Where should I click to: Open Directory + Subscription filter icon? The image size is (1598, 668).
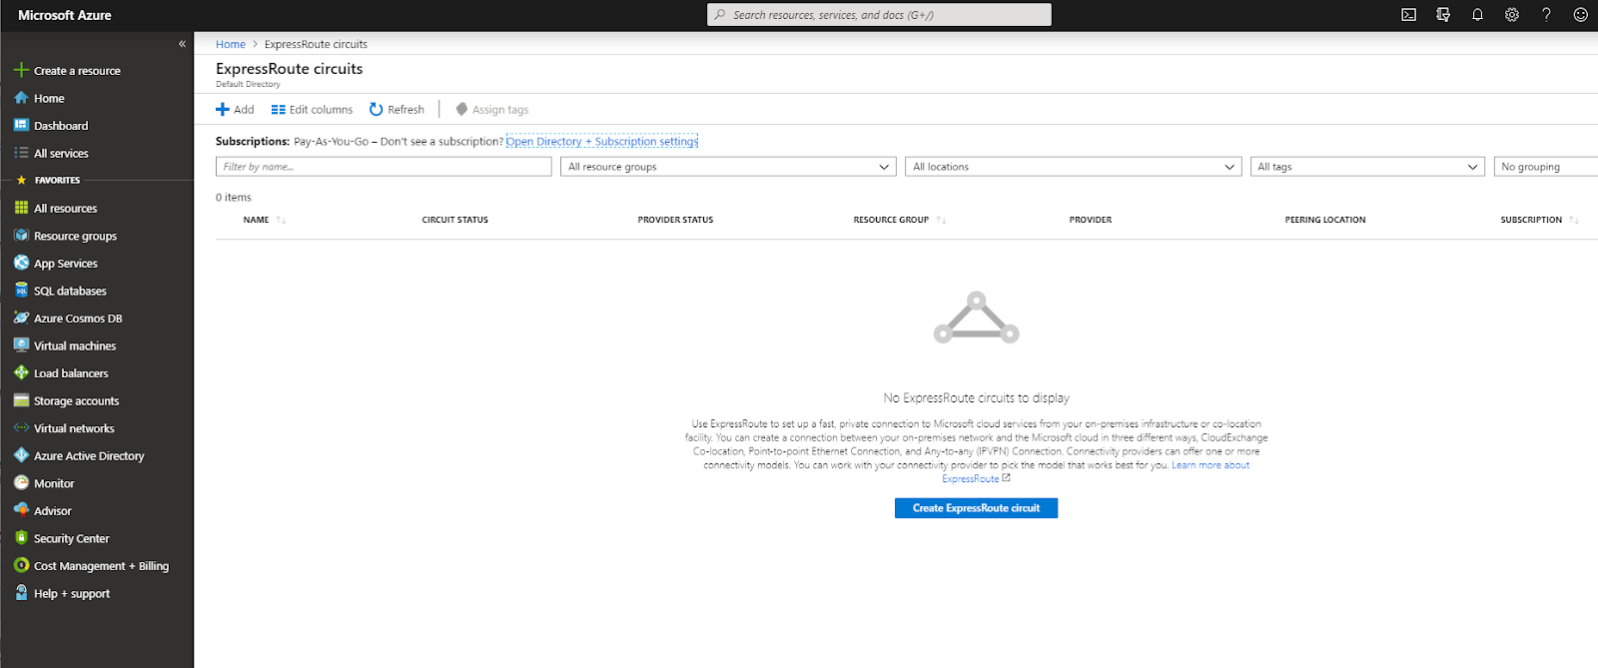[x=1443, y=15]
